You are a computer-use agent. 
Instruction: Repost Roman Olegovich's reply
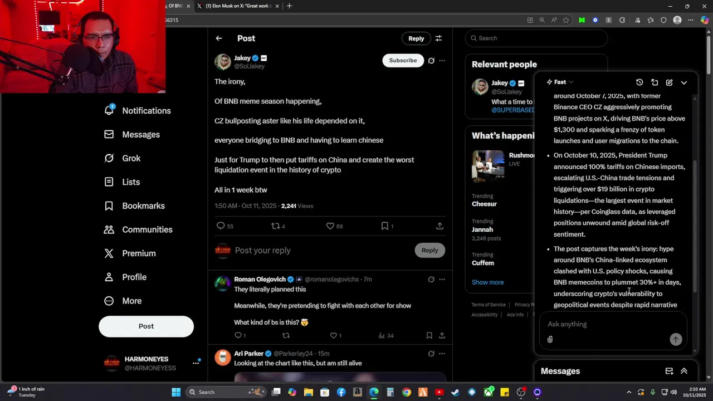[x=286, y=335]
